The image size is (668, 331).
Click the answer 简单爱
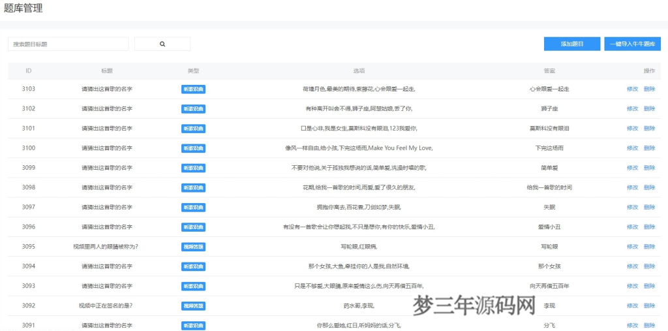[x=549, y=168]
